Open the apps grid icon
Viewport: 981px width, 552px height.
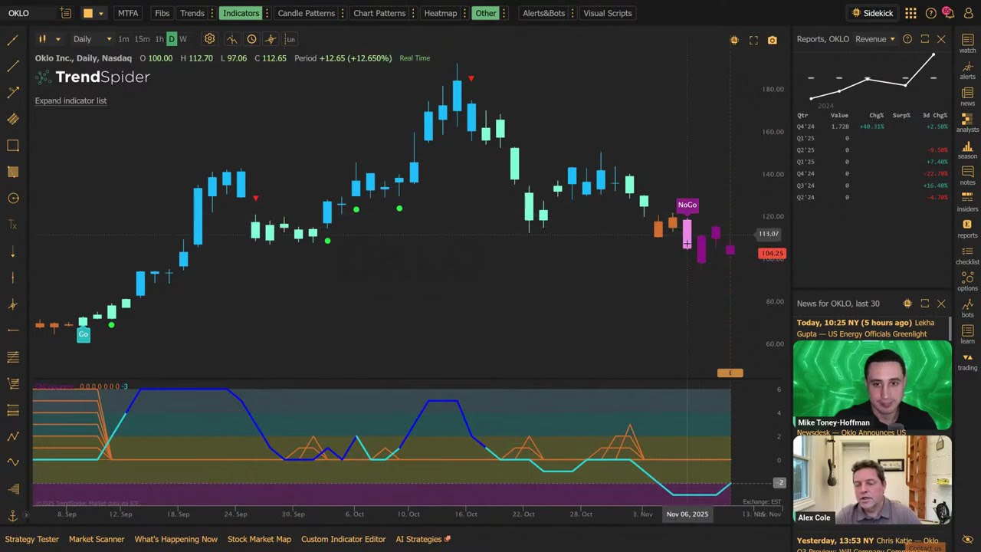[x=910, y=13]
